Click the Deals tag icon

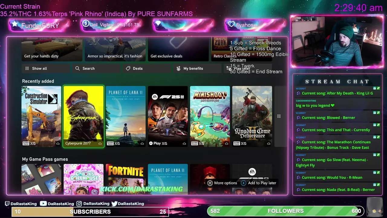click(128, 68)
